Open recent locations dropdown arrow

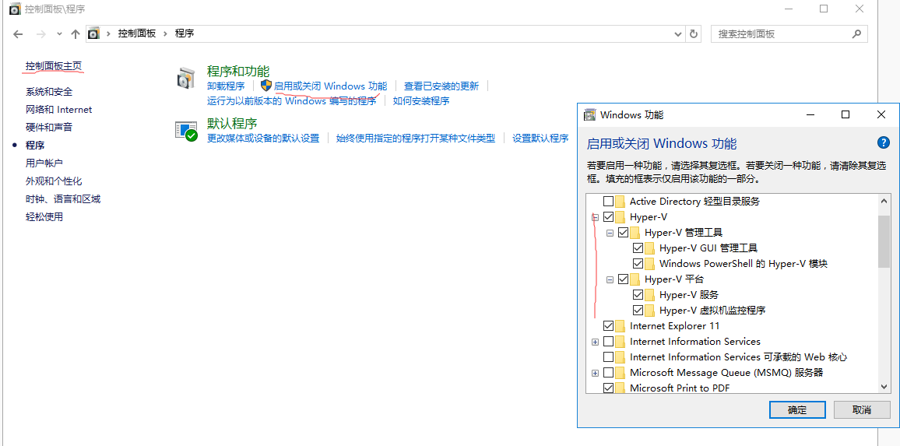pyautogui.click(x=60, y=34)
